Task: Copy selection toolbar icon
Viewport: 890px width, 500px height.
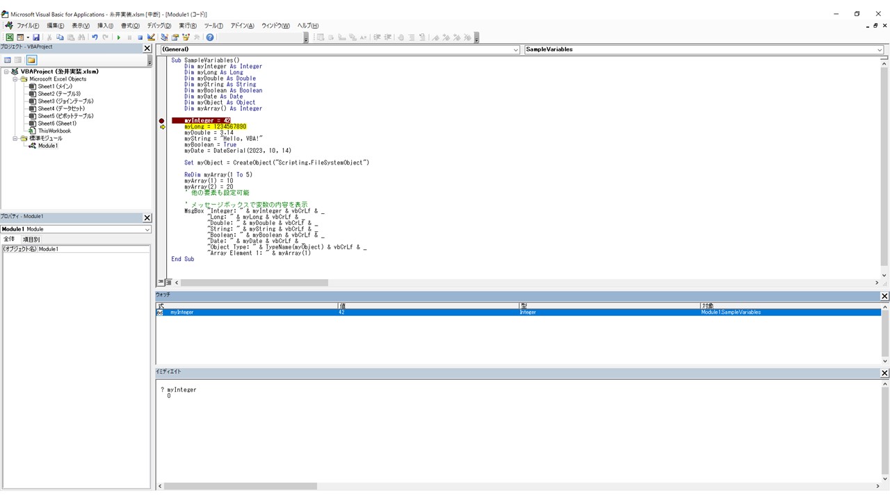Action: (60, 37)
